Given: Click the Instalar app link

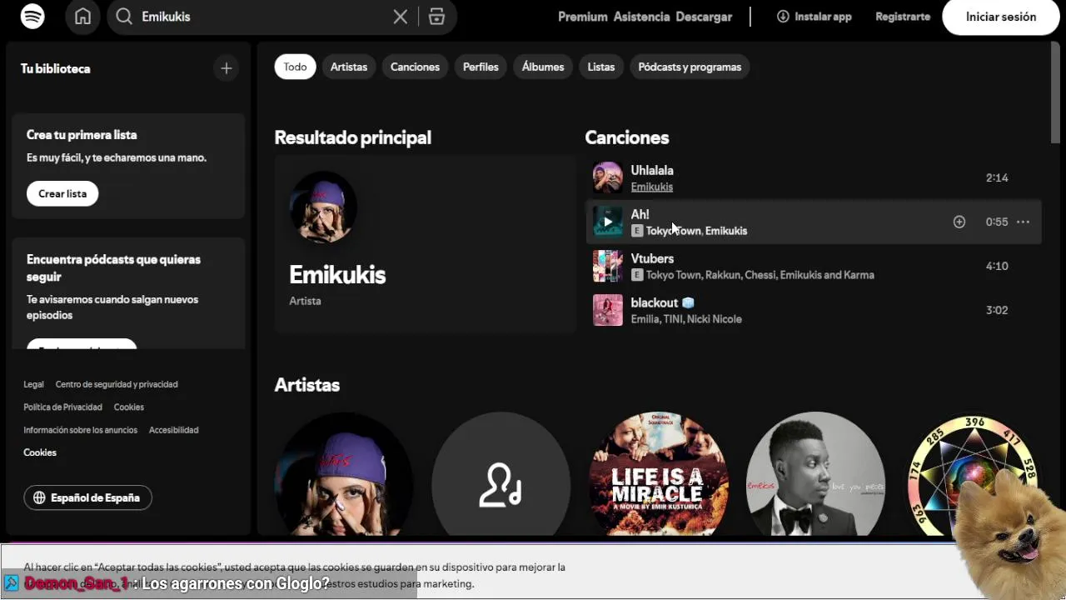Looking at the screenshot, I should (x=814, y=17).
